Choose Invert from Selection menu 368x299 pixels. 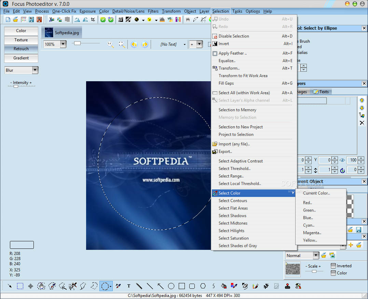[254, 44]
